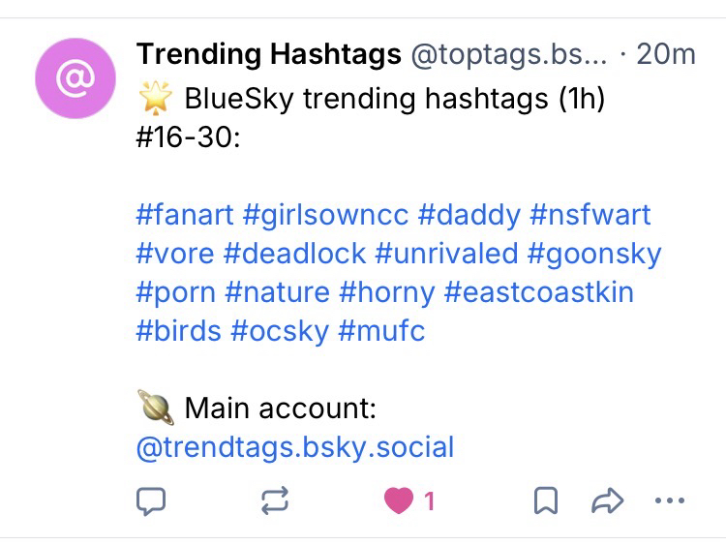726x545 pixels.
Task: Unlike the post via pink heart
Action: (x=398, y=500)
